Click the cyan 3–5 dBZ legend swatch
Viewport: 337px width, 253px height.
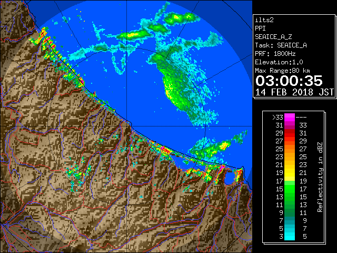[290, 236]
